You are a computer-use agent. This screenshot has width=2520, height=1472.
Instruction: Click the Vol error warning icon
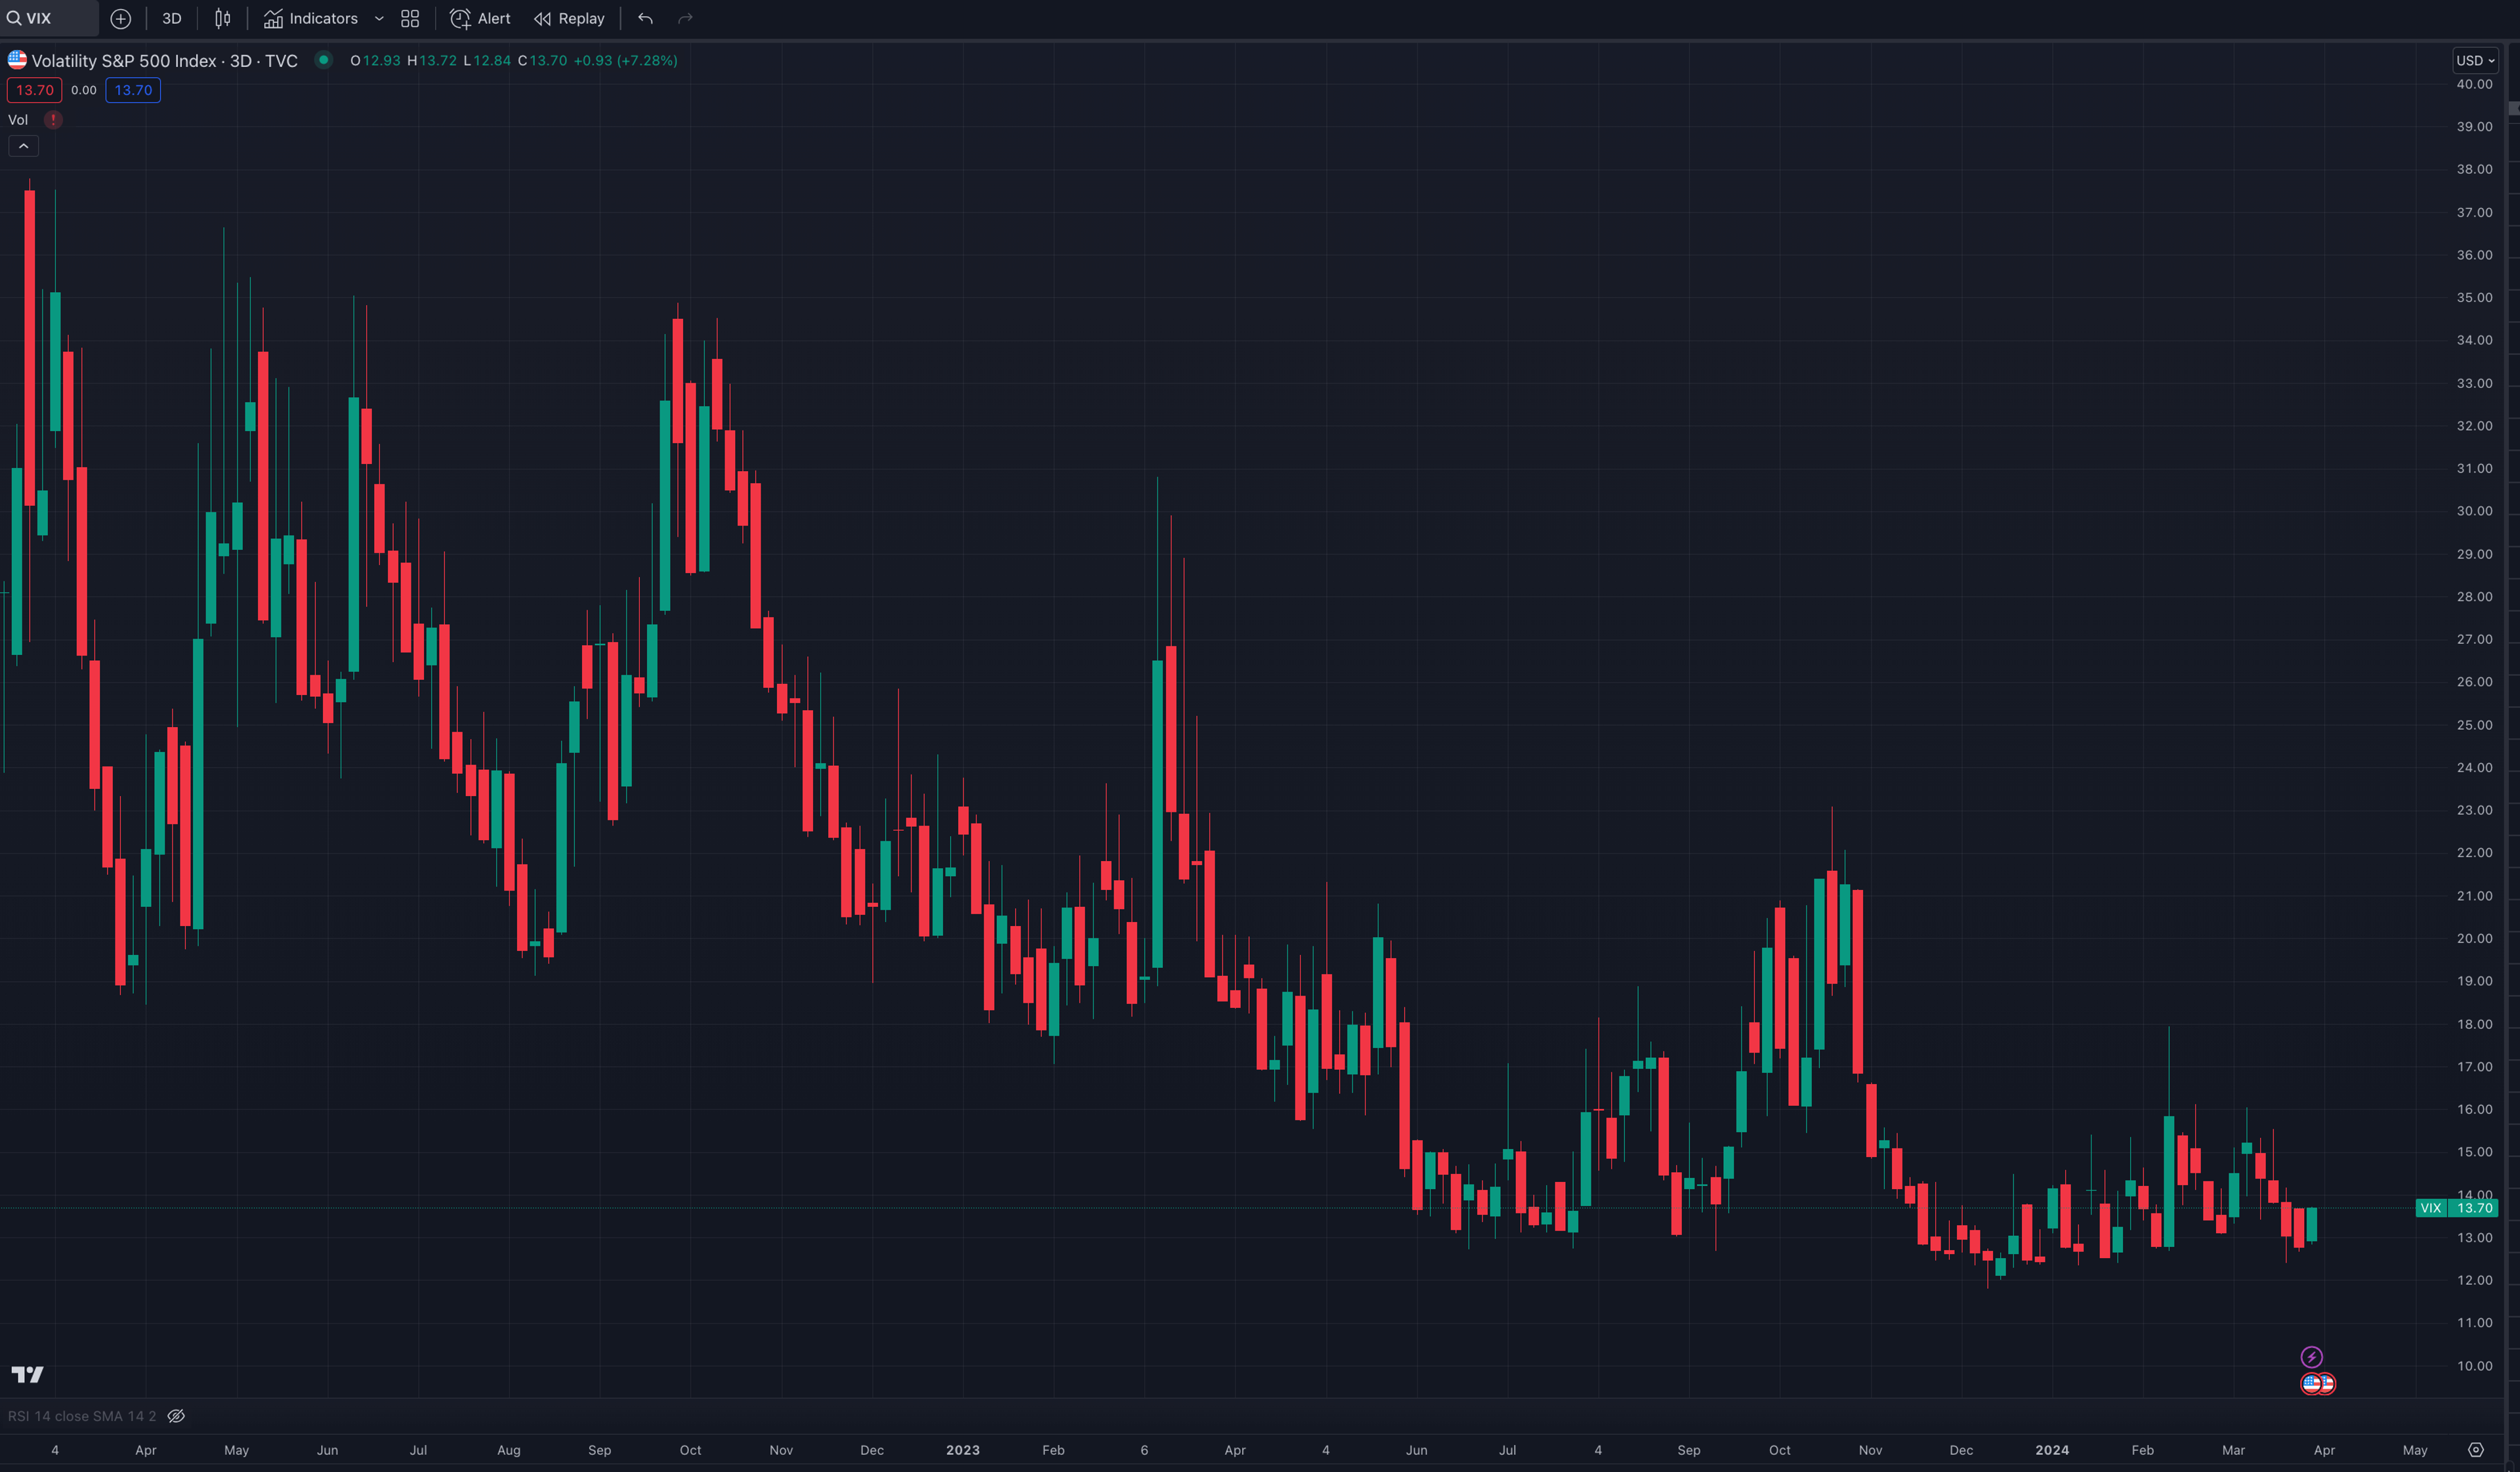[53, 120]
